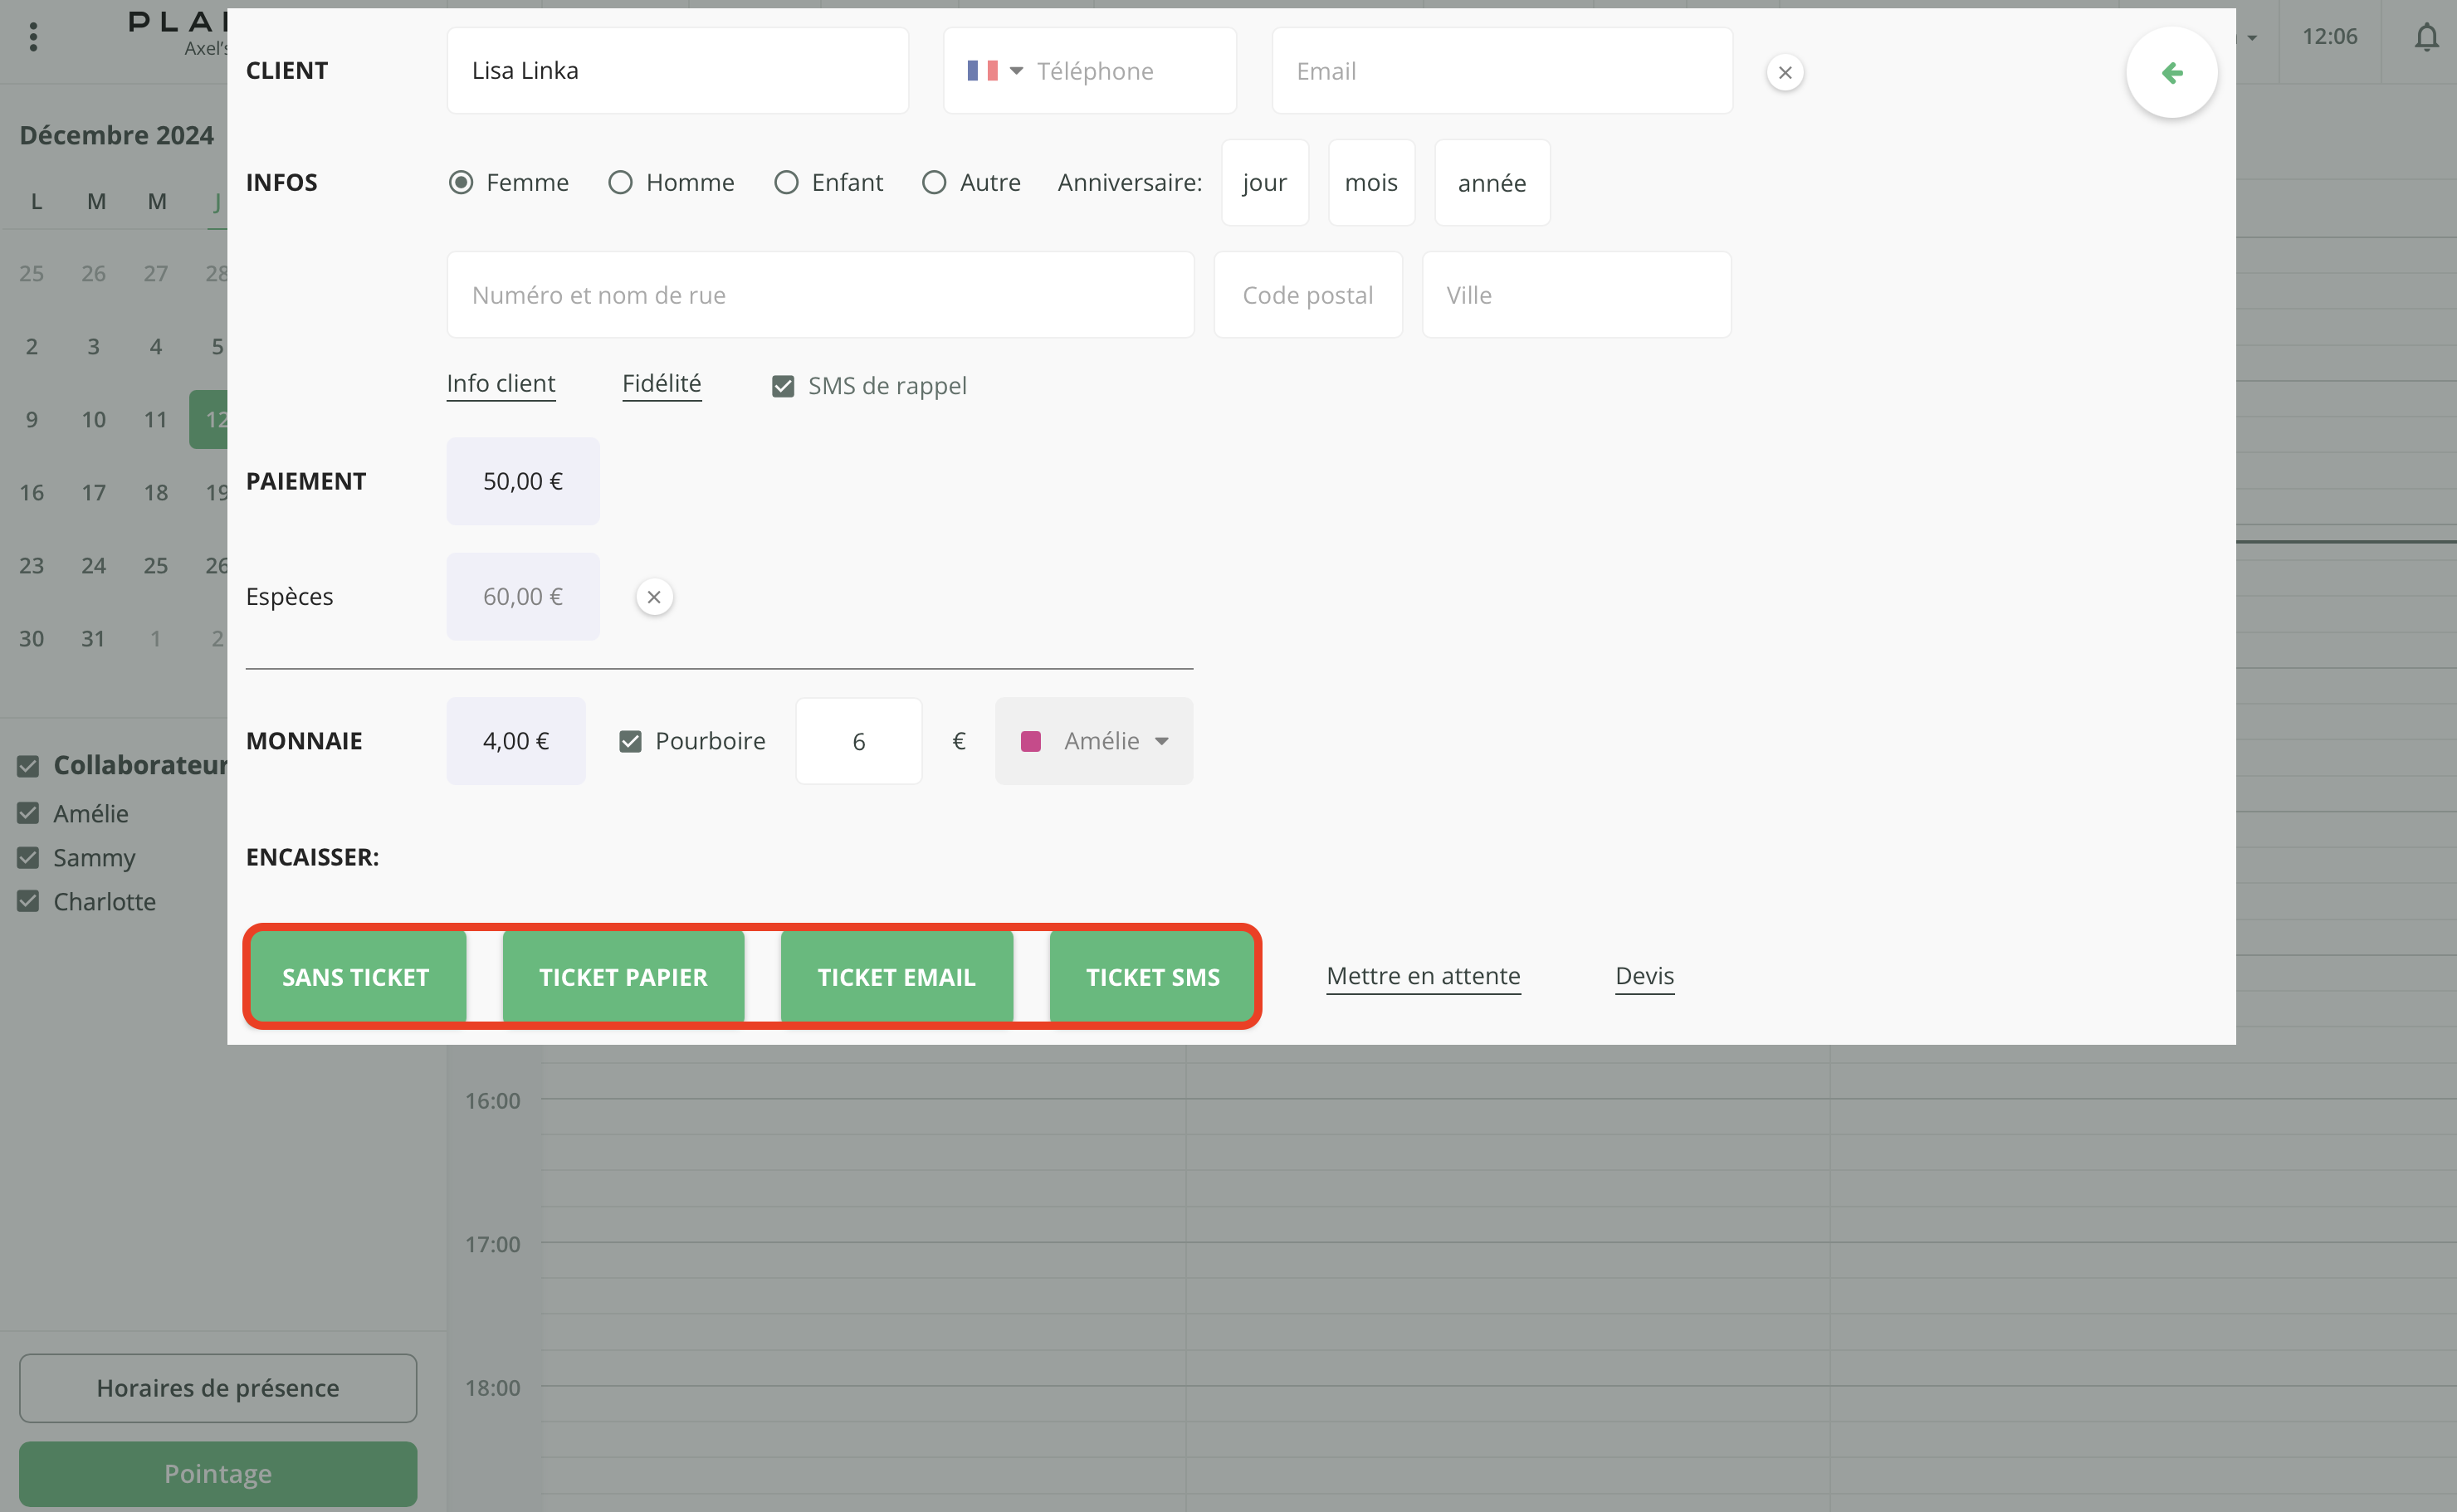The height and width of the screenshot is (1512, 2457).
Task: Click the French flag country selector
Action: click(x=982, y=71)
